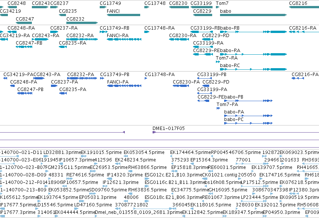
Task: Click the CG13749-RB label
Action: click(115, 28)
